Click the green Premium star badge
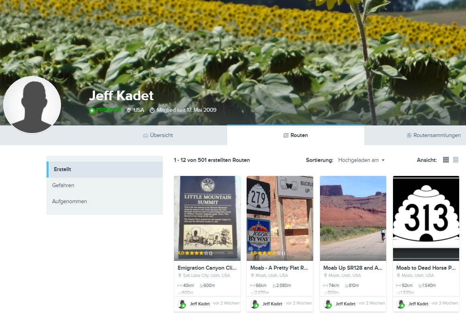 [x=92, y=110]
